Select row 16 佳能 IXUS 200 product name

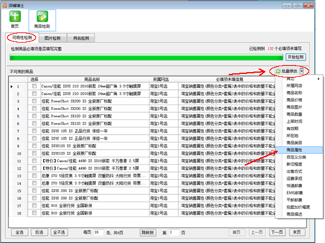70,198
